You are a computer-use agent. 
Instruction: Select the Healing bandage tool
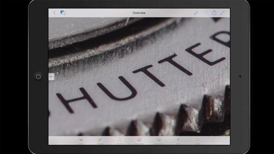[100, 141]
